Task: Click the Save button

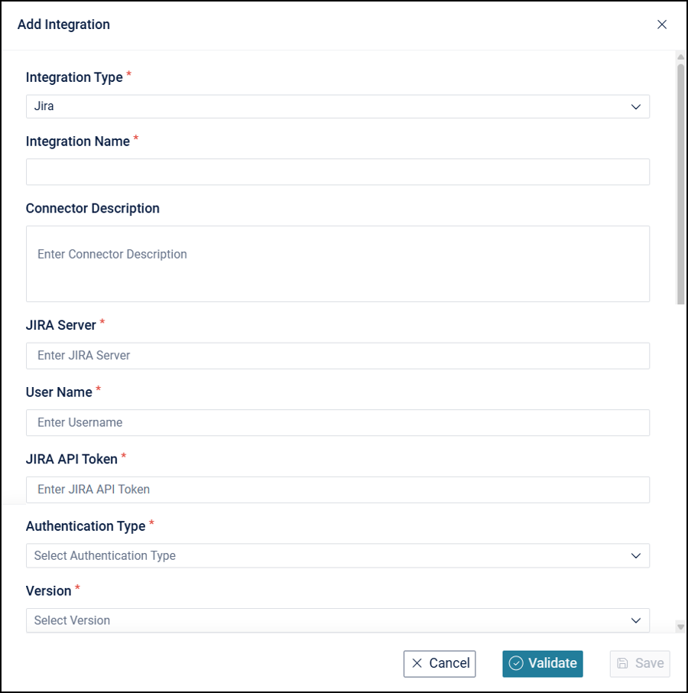Action: 640,663
